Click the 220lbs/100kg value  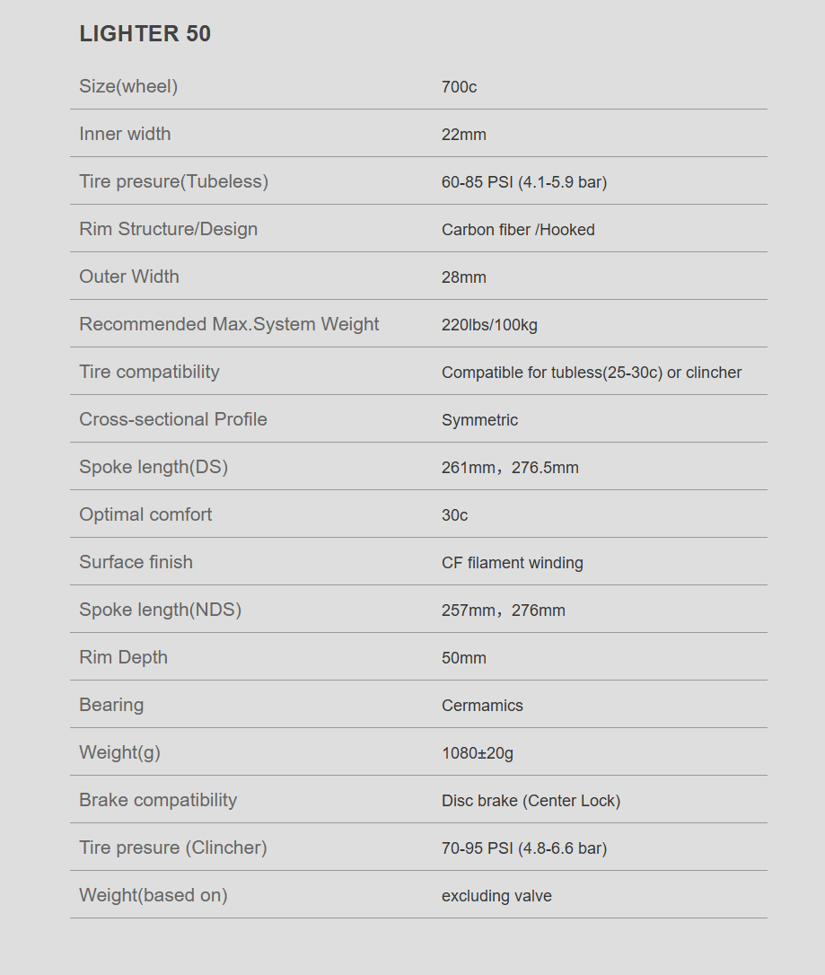(489, 325)
